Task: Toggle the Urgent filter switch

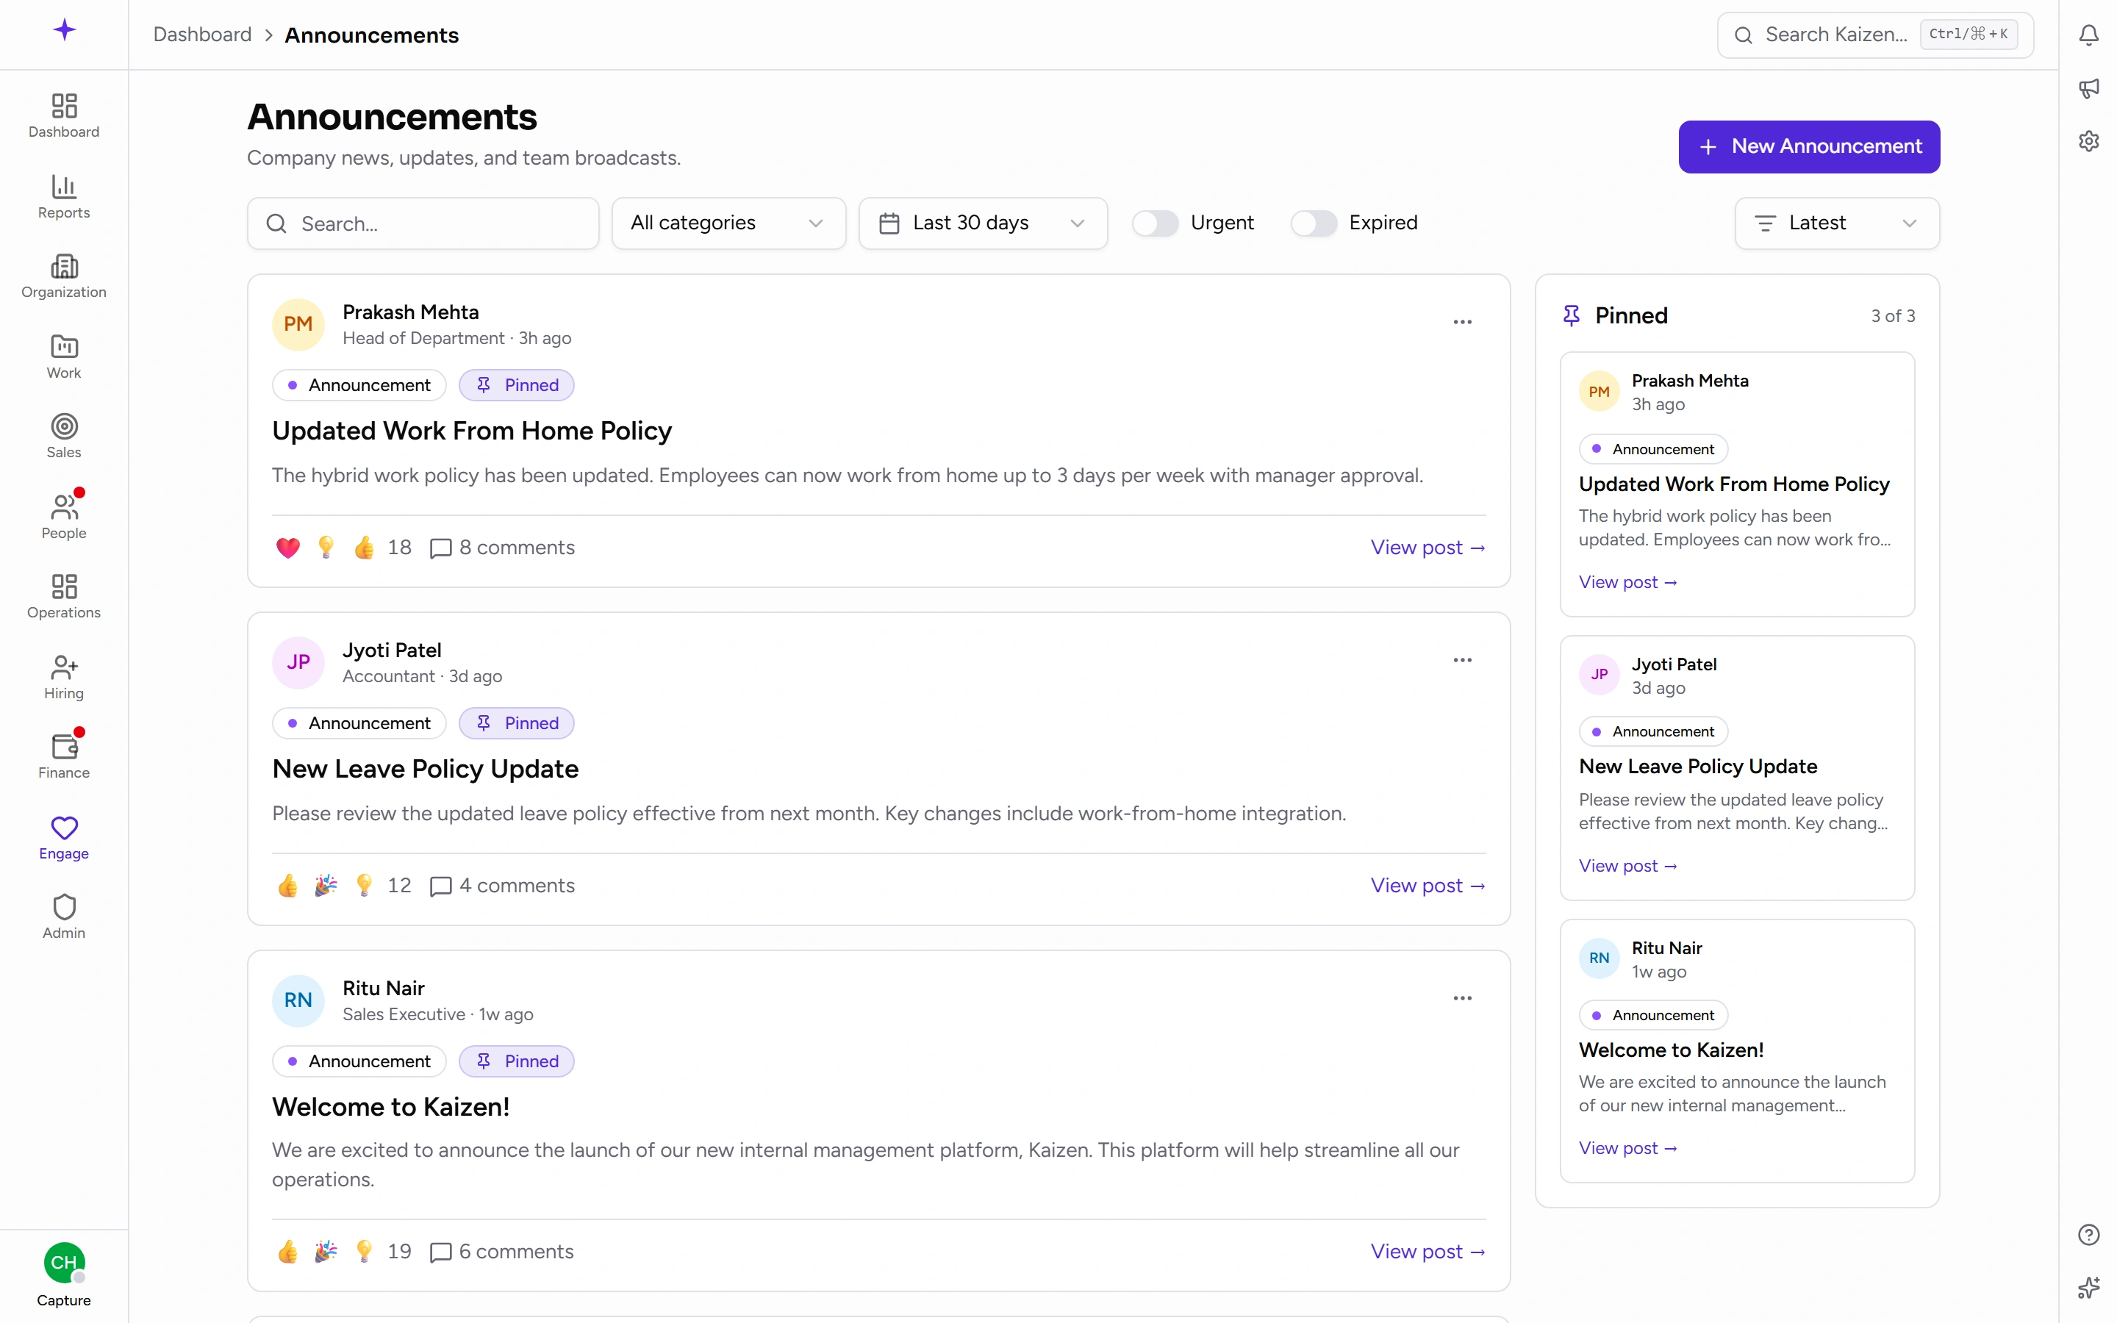Action: 1155,223
